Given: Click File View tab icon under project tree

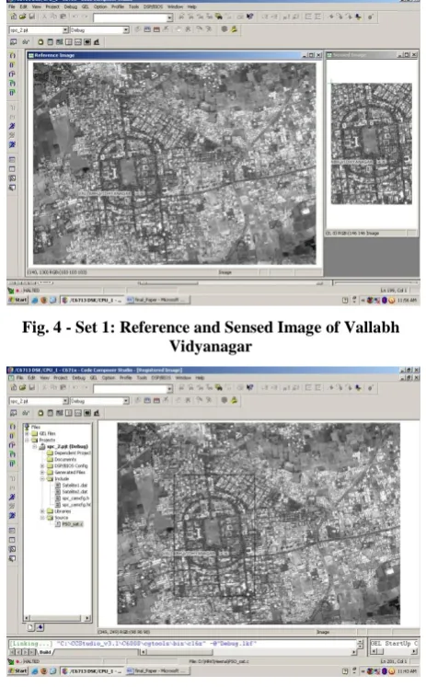Looking at the screenshot, I should point(30,627).
